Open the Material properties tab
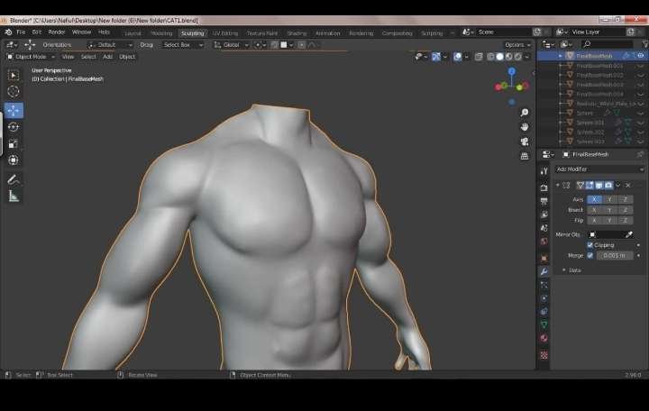649x411 pixels. pos(544,339)
